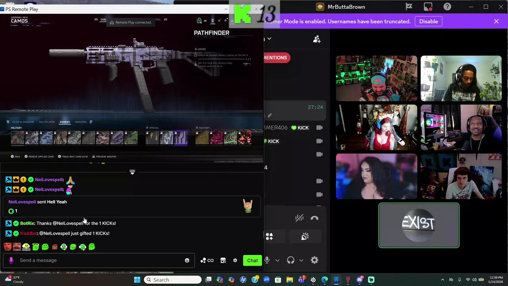Click the chat collapse handle above the messages
508x286 pixels.
point(132,172)
